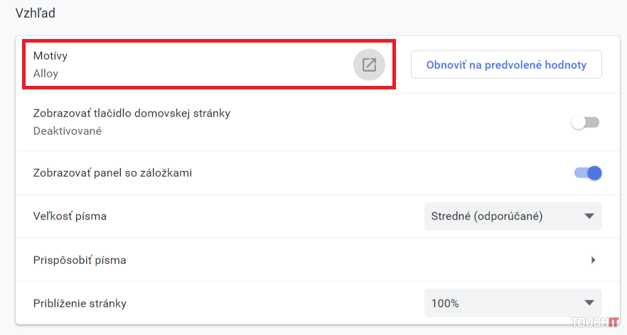Click the Alloy theme name

(45, 73)
